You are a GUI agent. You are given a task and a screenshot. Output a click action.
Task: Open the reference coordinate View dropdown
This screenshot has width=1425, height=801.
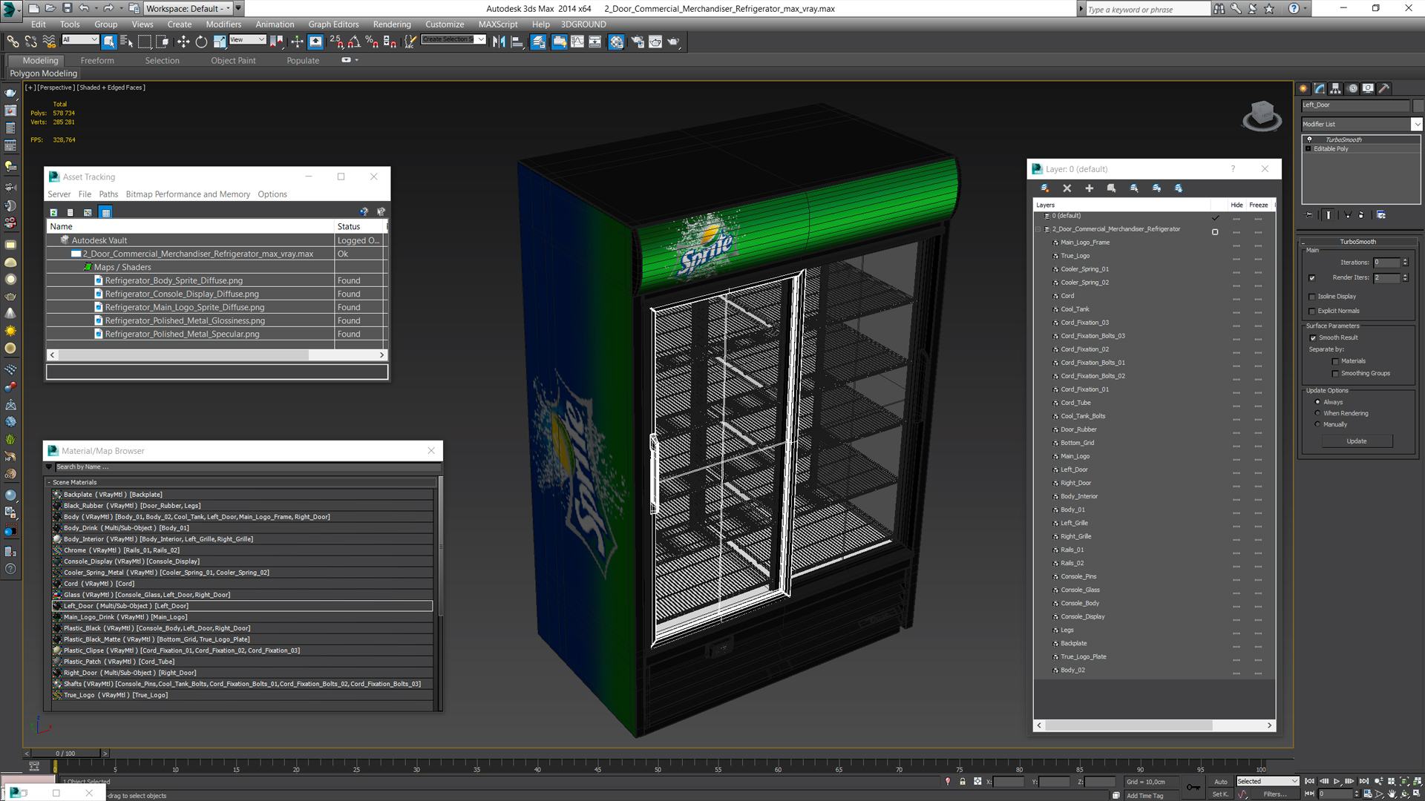click(247, 39)
